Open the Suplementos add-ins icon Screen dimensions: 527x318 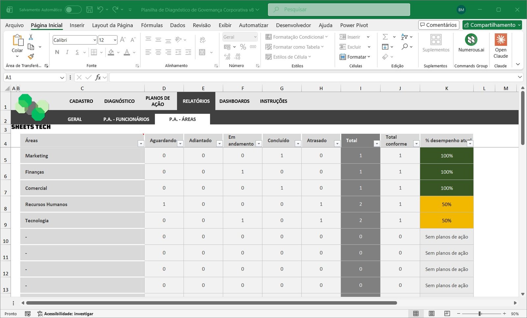coord(435,43)
